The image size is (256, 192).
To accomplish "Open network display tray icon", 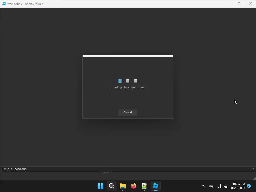I will [219, 186].
